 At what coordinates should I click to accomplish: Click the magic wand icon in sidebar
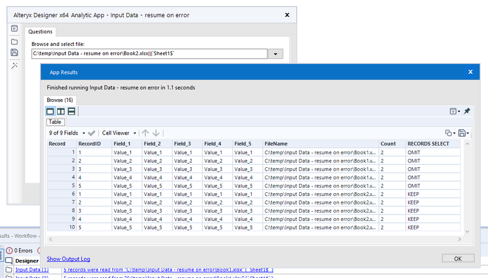[x=14, y=66]
